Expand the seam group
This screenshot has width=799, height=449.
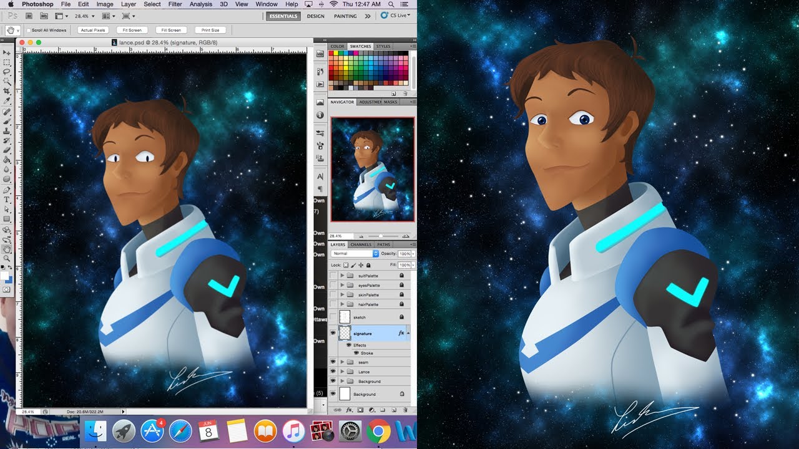(342, 362)
